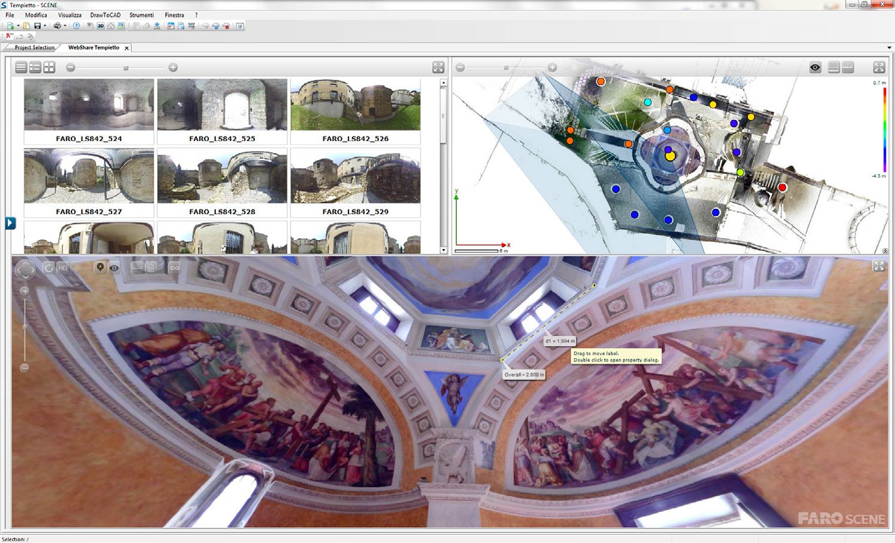Expand the print dropdown arrow
The image size is (895, 543).
(x=65, y=26)
